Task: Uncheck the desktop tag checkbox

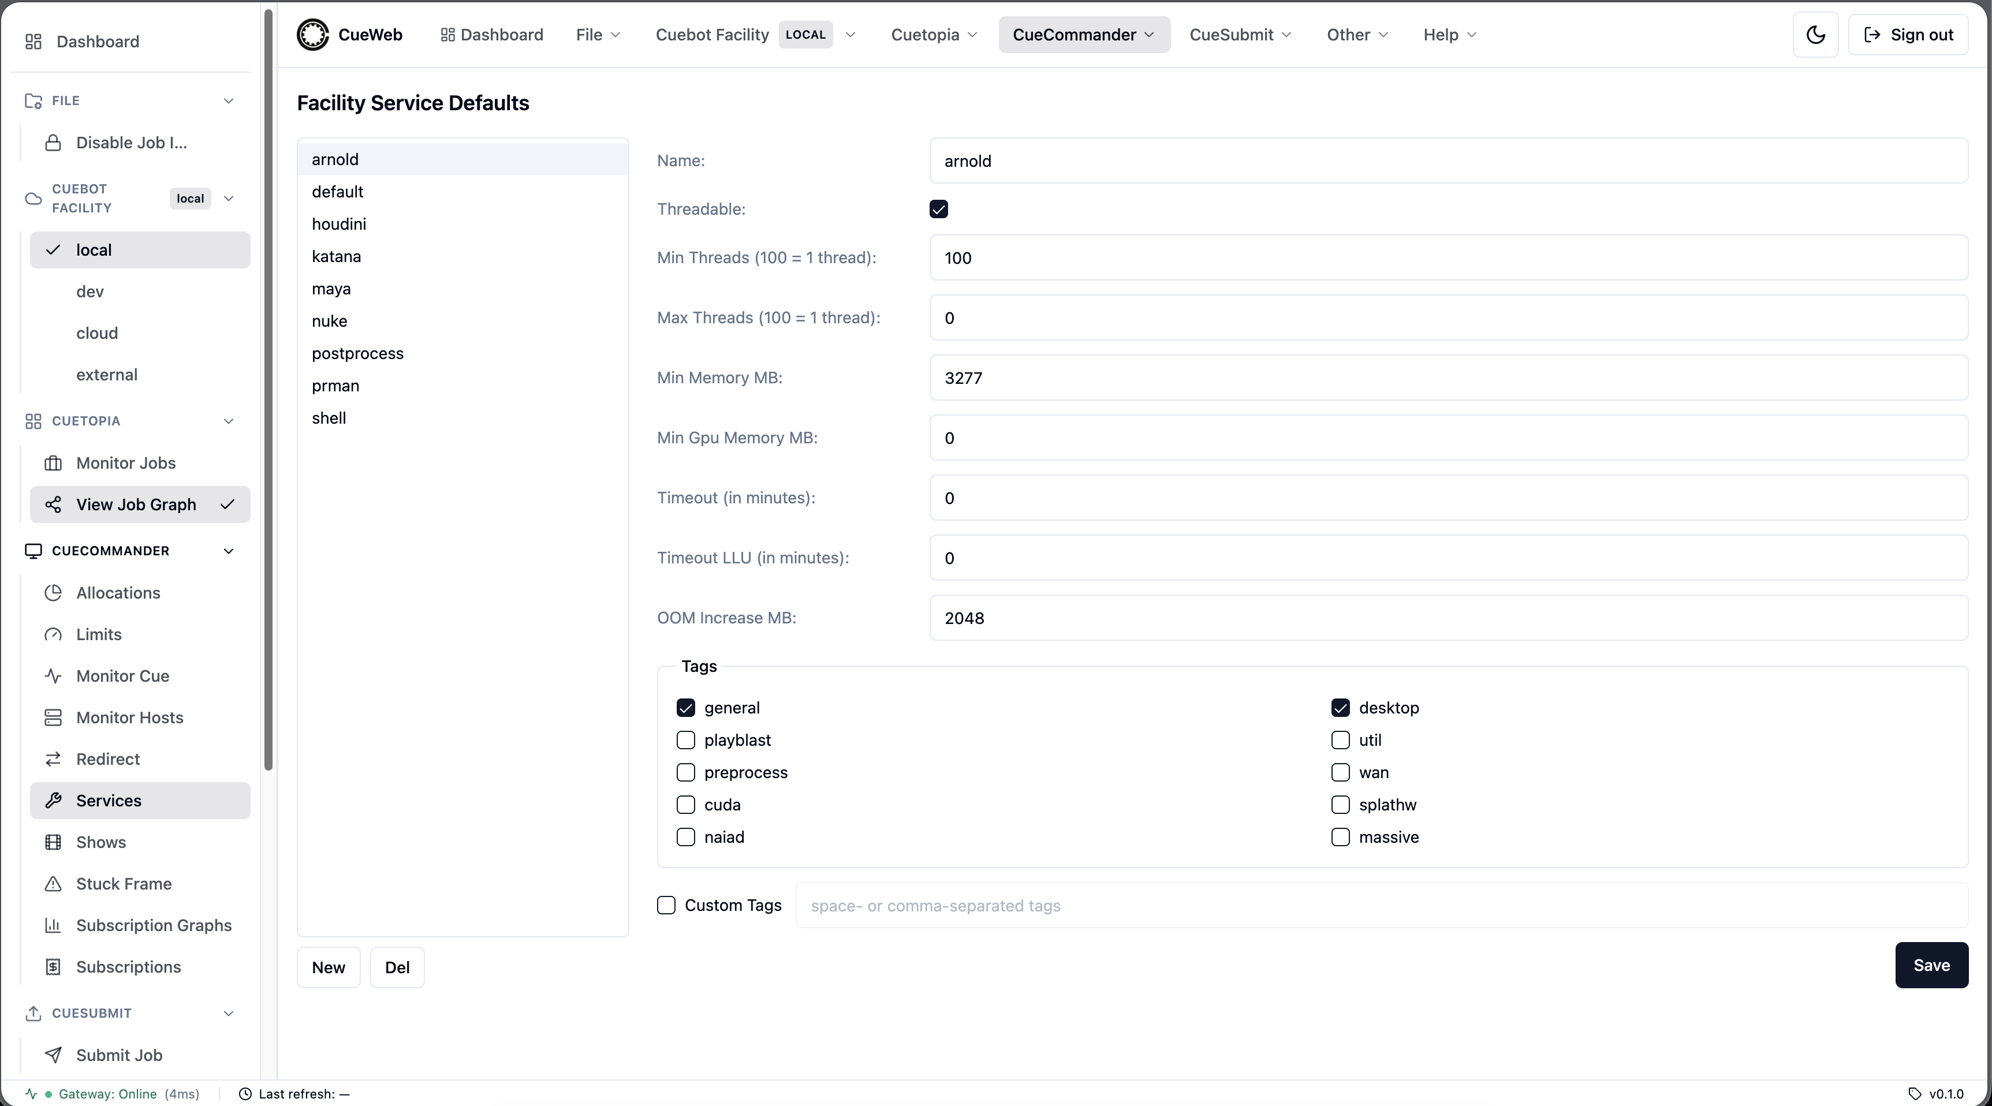Action: coord(1341,708)
